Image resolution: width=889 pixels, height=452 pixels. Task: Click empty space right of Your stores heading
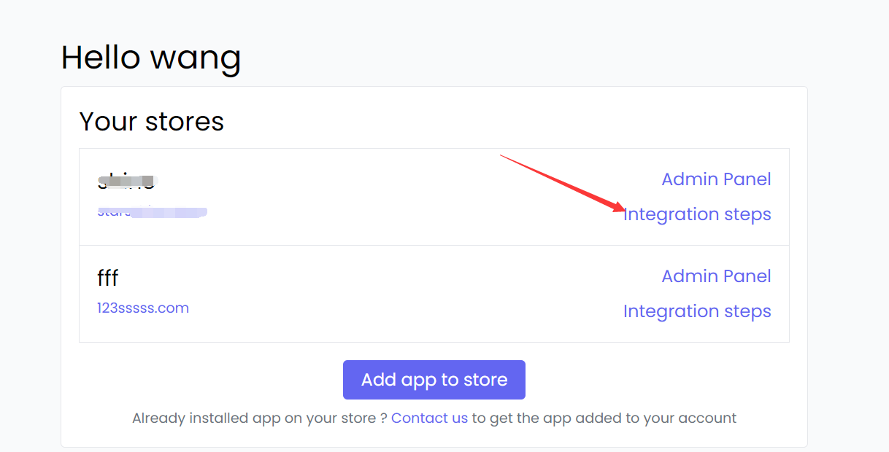pos(511,121)
